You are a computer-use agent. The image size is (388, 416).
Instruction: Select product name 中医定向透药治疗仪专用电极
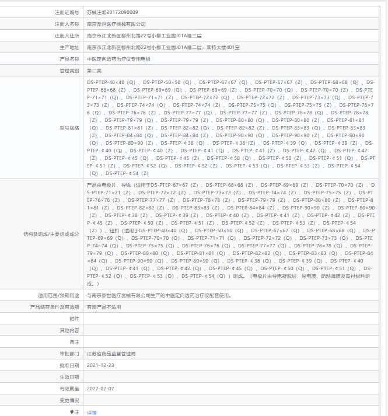coord(118,59)
